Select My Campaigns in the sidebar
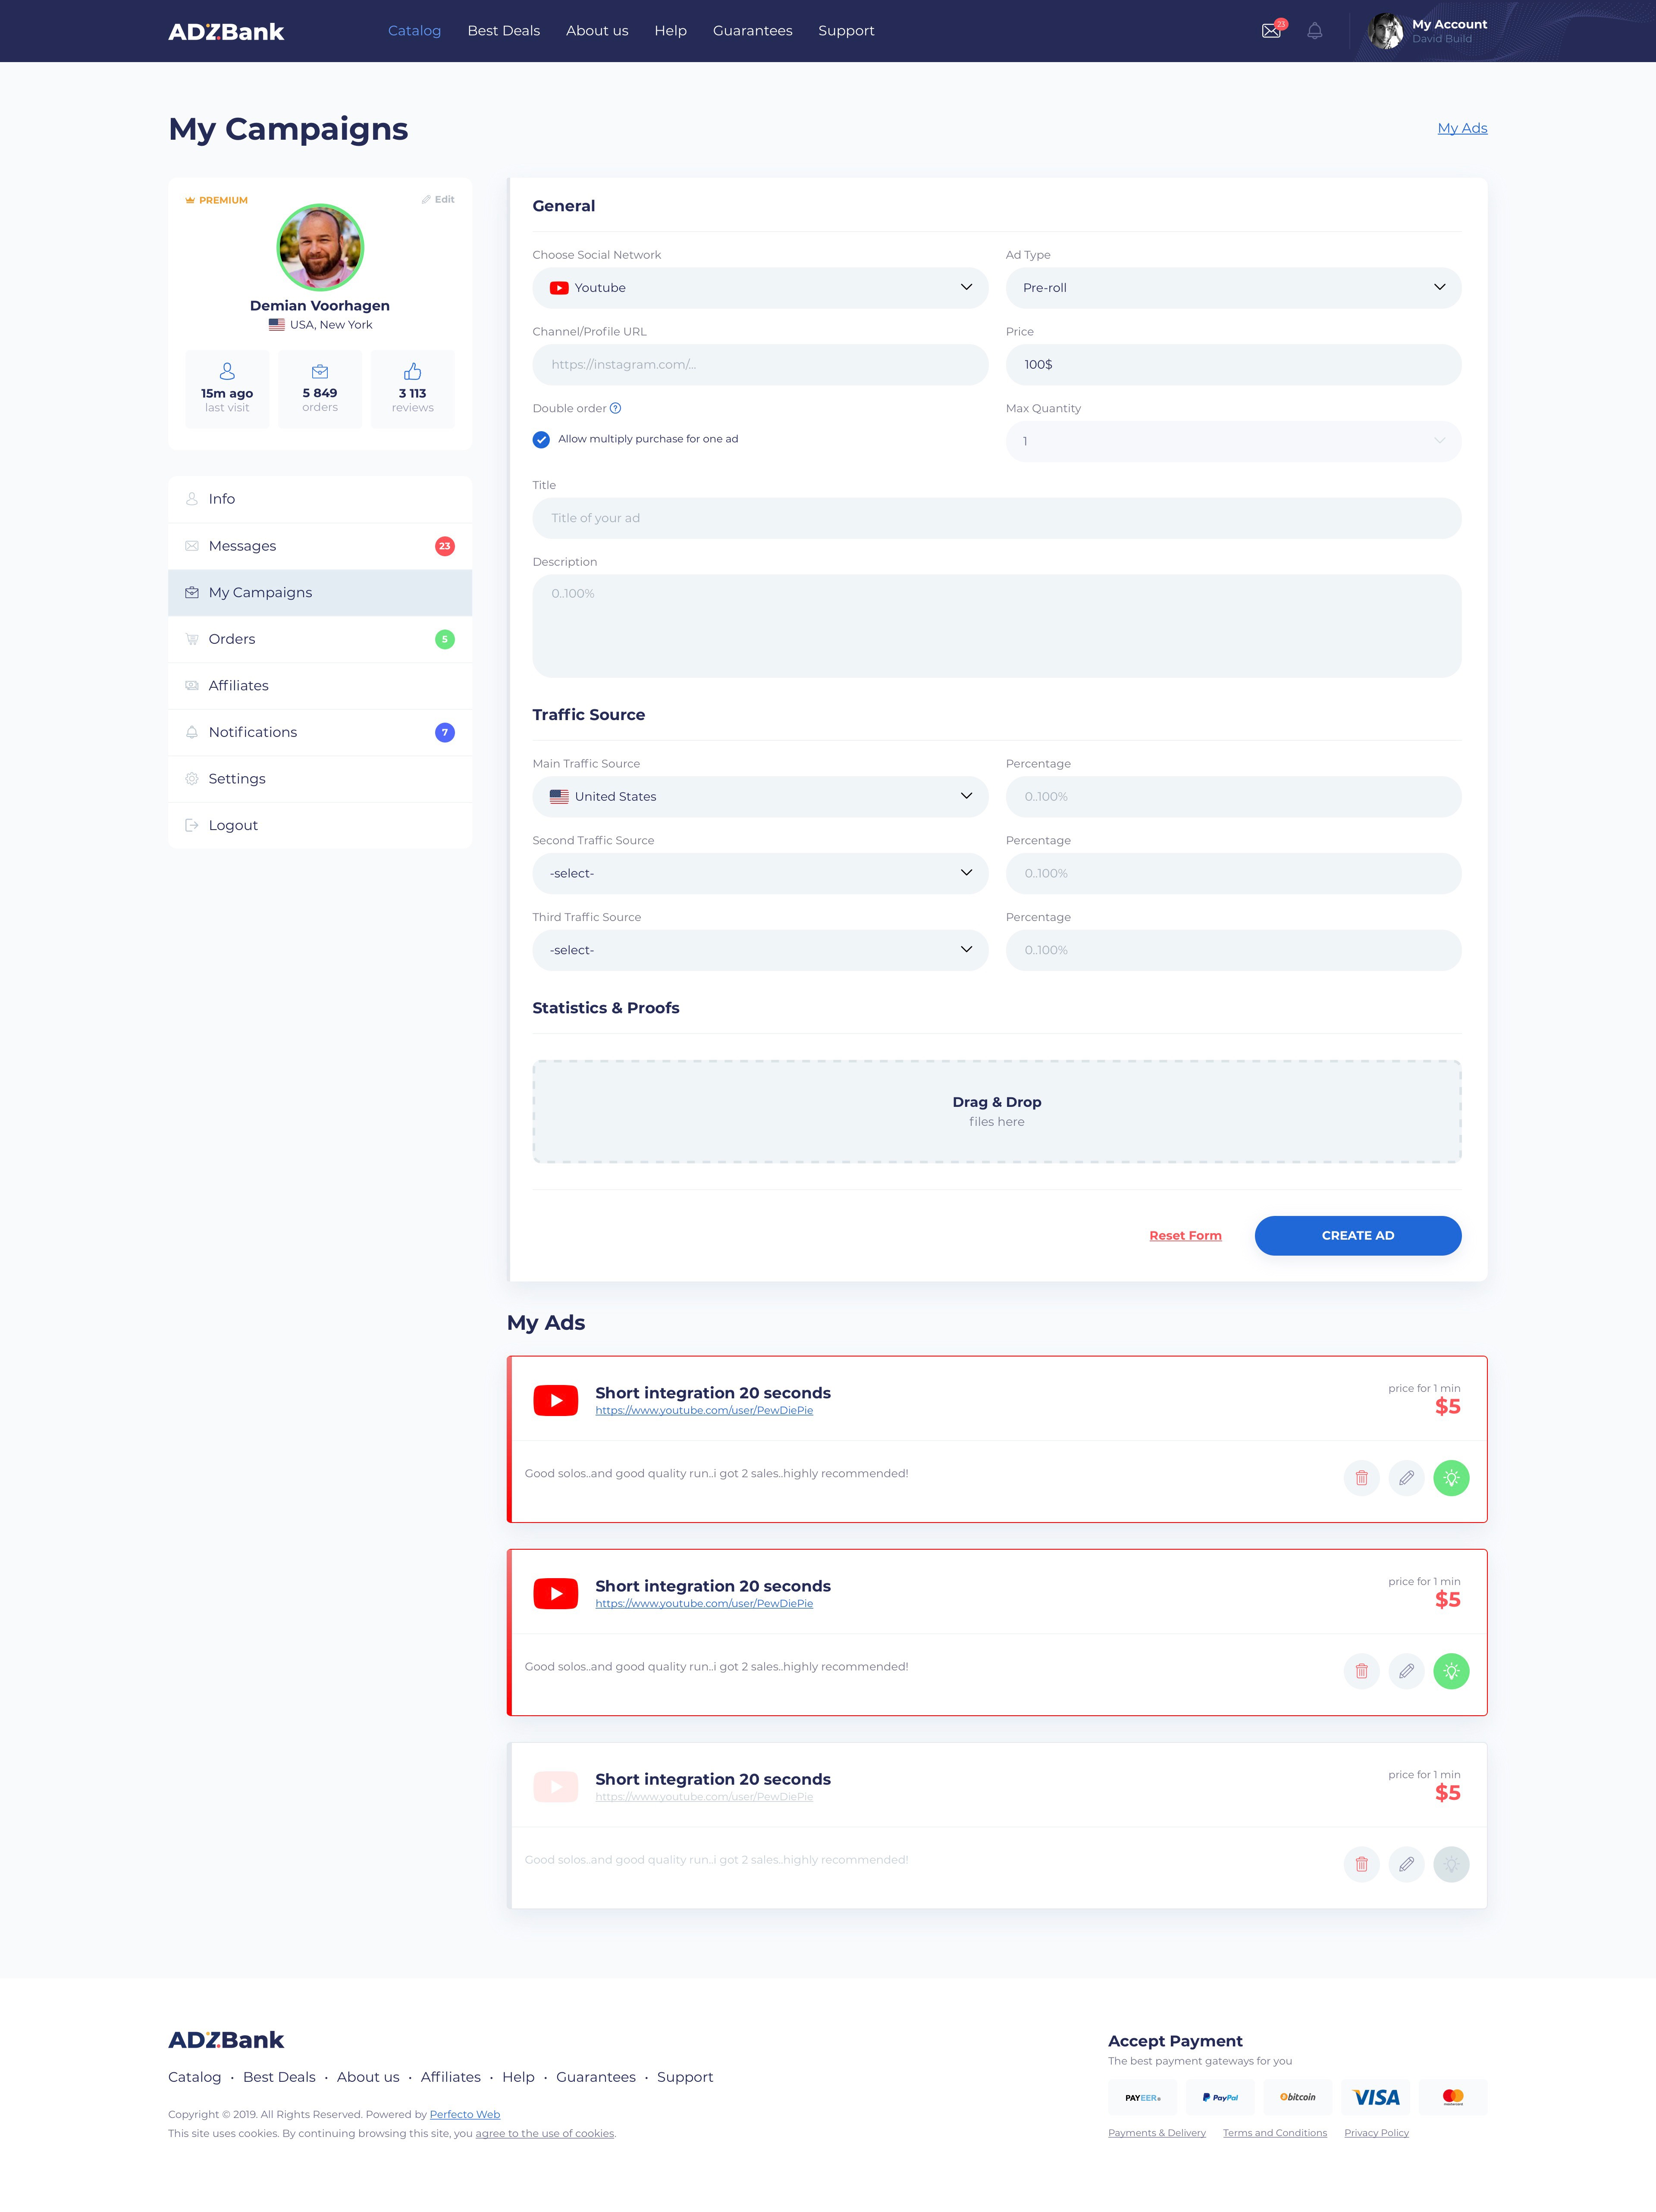This screenshot has width=1656, height=2212. click(320, 592)
